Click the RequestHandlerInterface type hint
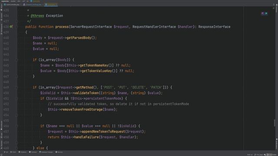Viewport: 278px width, 156px height. 154,27
